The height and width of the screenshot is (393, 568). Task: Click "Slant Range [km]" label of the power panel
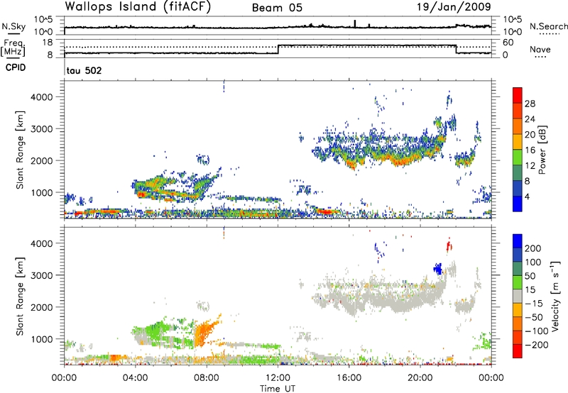point(20,150)
